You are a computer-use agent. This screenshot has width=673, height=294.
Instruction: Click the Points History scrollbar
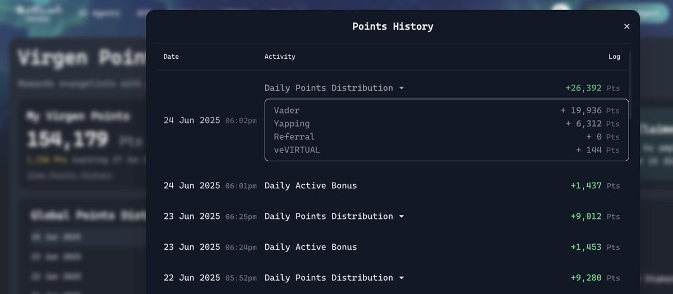(x=630, y=84)
